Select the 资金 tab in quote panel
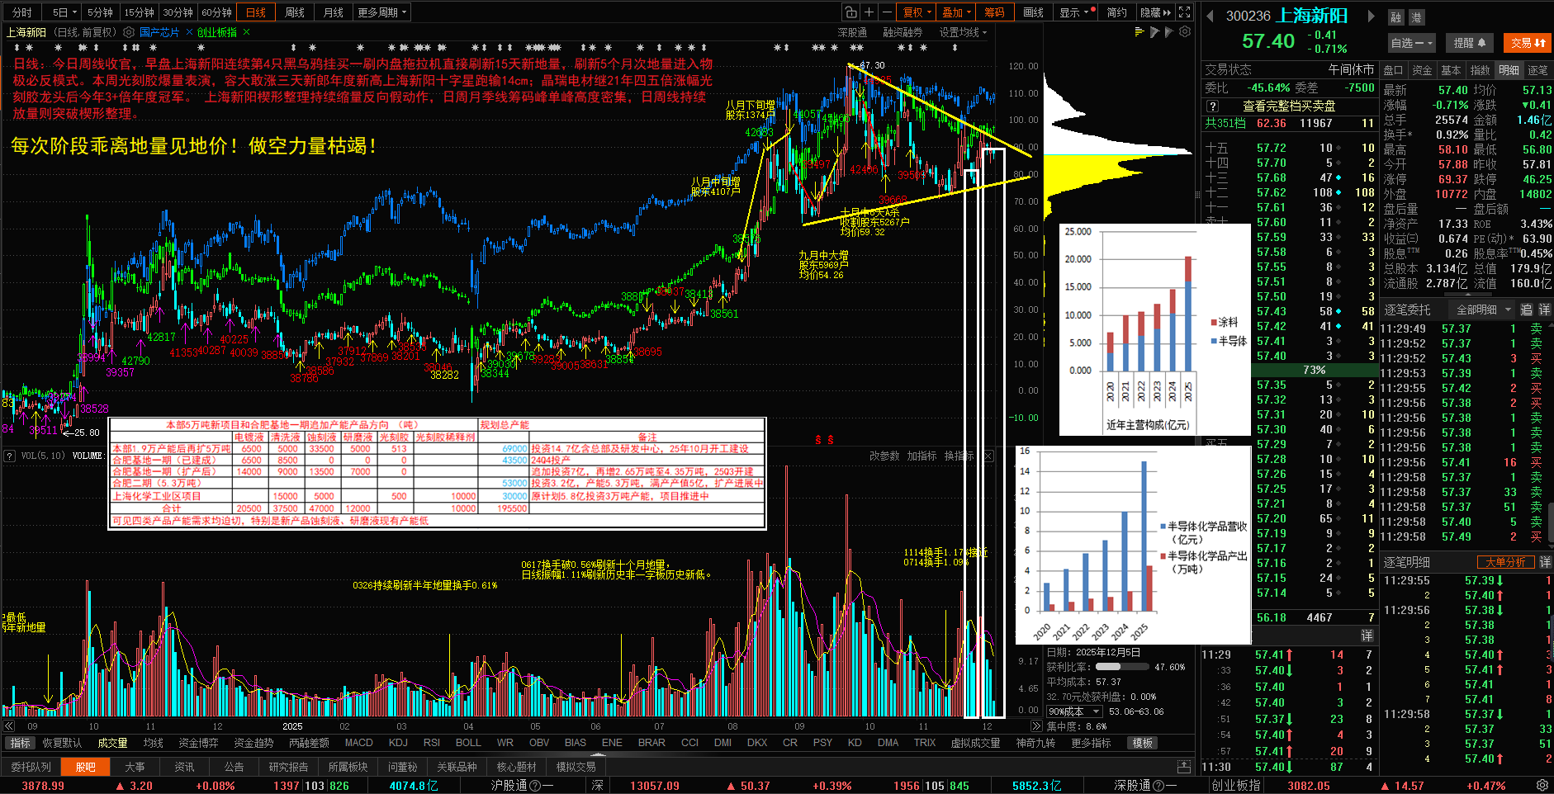This screenshot has height=794, width=1554. (1422, 70)
